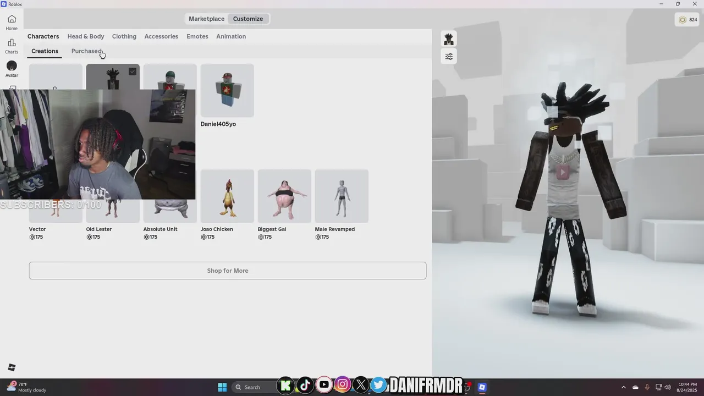Screen dimensions: 704x396
Task: Open the Characters category
Action: (43, 36)
